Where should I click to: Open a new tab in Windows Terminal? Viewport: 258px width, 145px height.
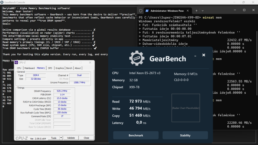(196, 11)
